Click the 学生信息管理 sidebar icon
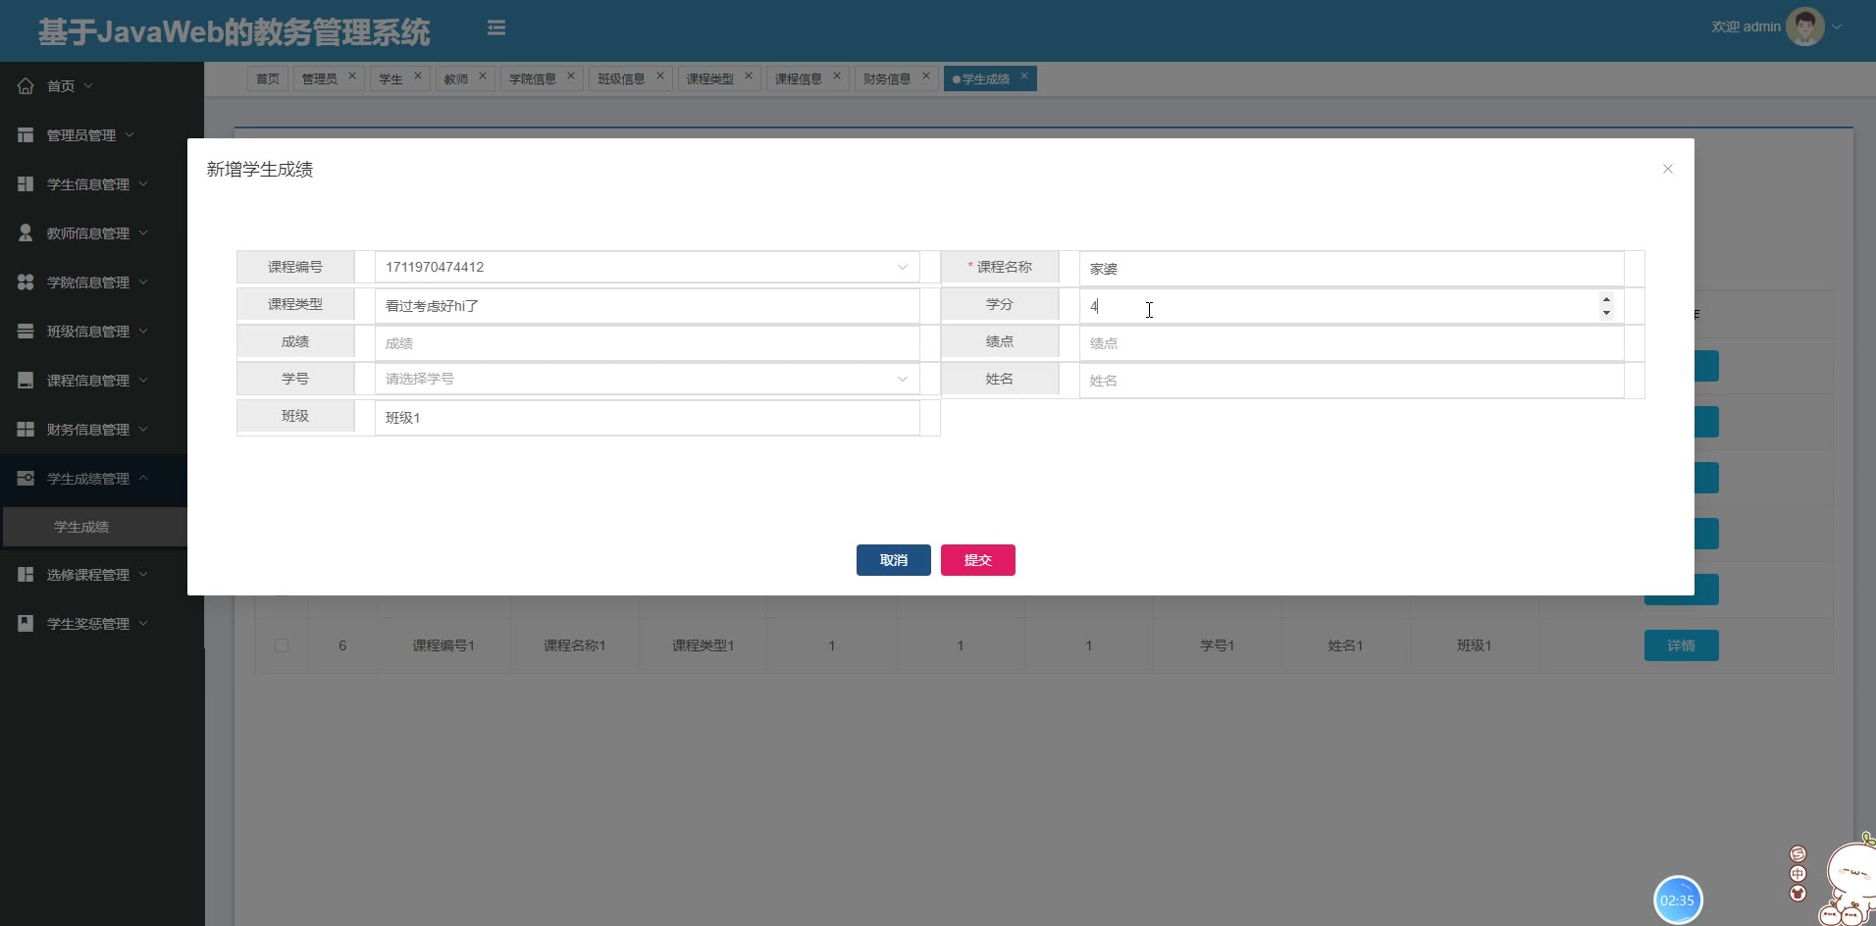 tap(26, 184)
